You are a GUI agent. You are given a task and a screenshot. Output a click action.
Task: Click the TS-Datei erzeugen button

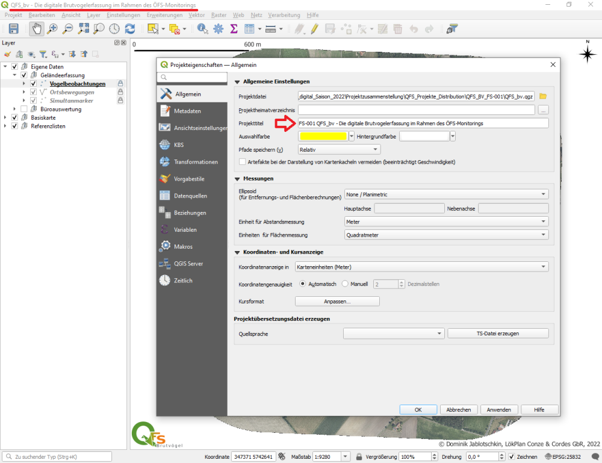tap(498, 333)
